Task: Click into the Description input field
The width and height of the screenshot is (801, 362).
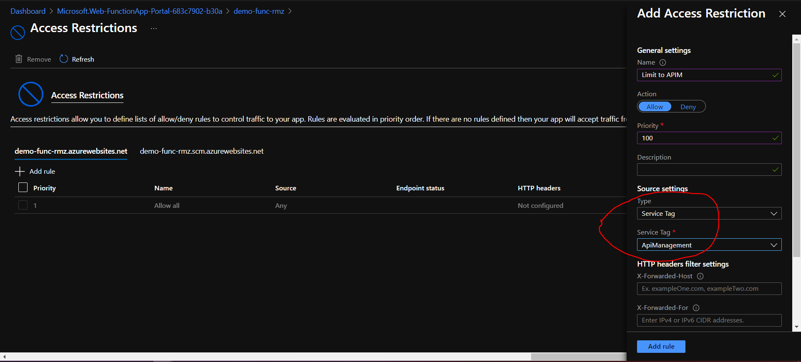Action: coord(709,170)
